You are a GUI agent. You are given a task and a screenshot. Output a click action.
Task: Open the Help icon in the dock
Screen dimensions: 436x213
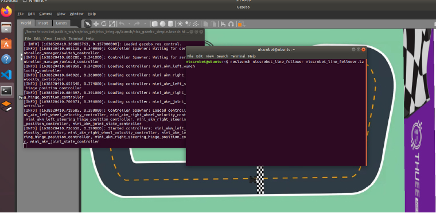[6, 60]
